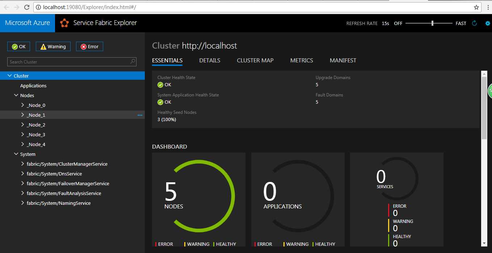Click the scroll down arrow in main panel
The height and width of the screenshot is (253, 492).
484,243
